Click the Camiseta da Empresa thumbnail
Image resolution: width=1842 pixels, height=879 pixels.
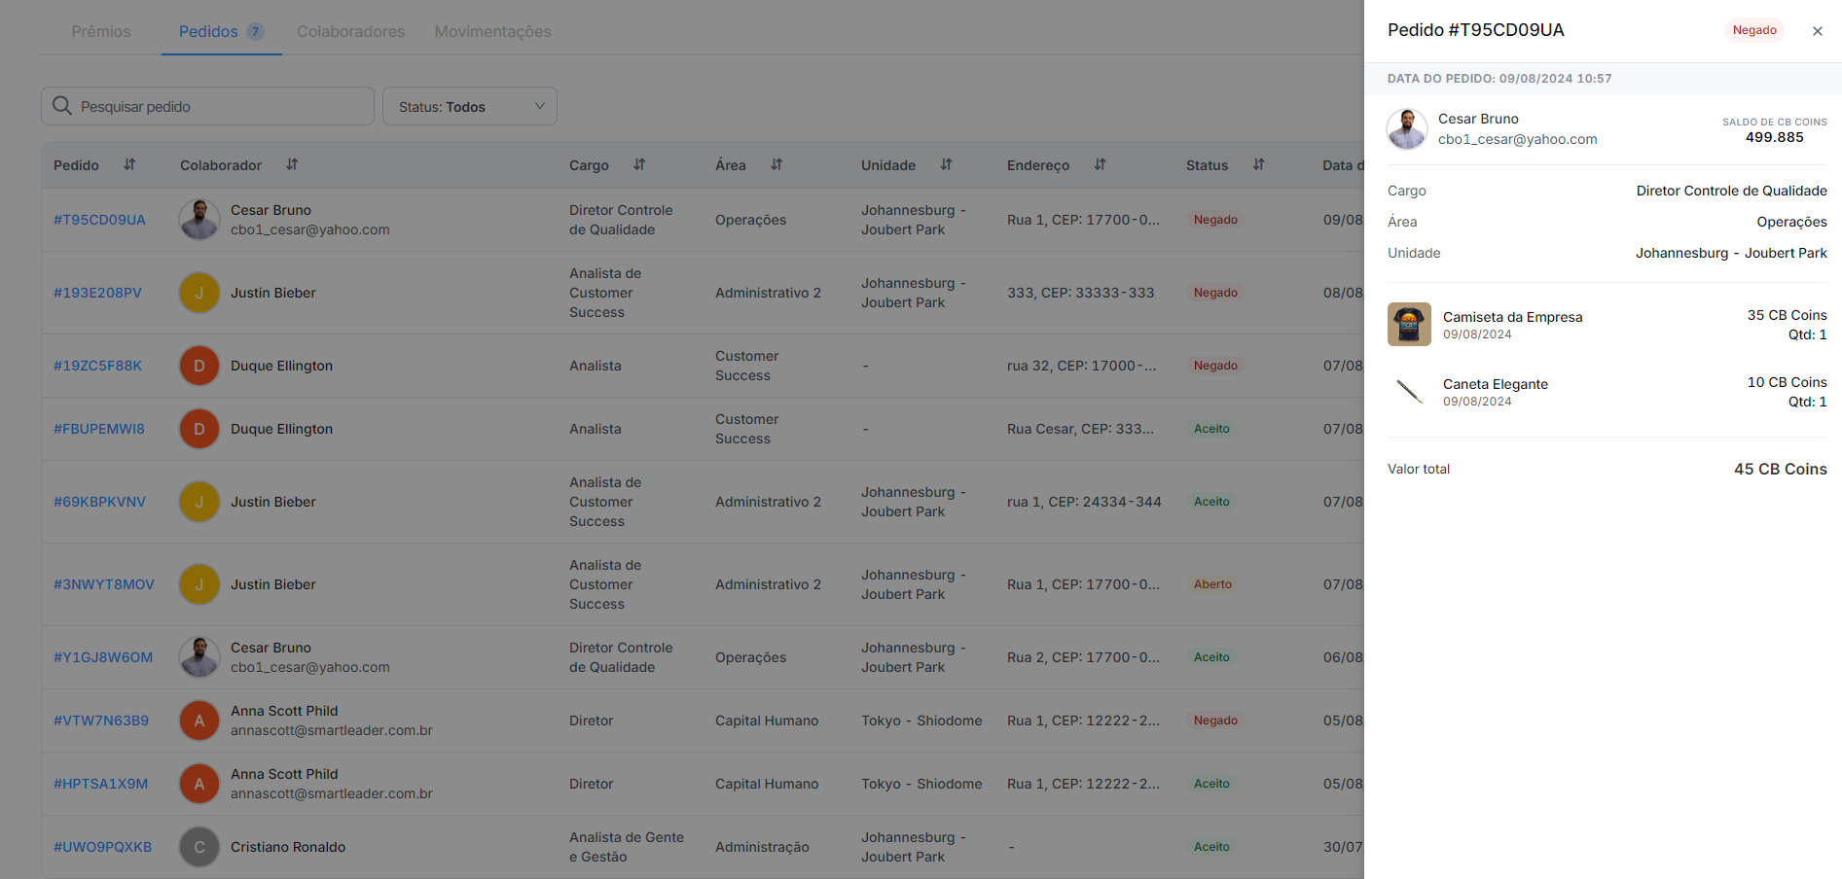[x=1409, y=325]
